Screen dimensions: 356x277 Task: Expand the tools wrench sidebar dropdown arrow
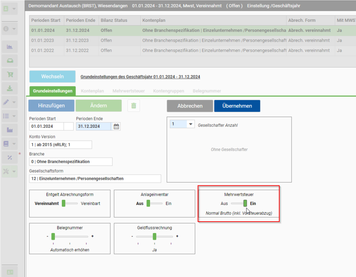(x=14, y=171)
